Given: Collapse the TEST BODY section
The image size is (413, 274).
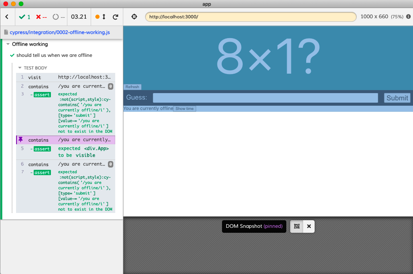Looking at the screenshot, I should pos(20,68).
